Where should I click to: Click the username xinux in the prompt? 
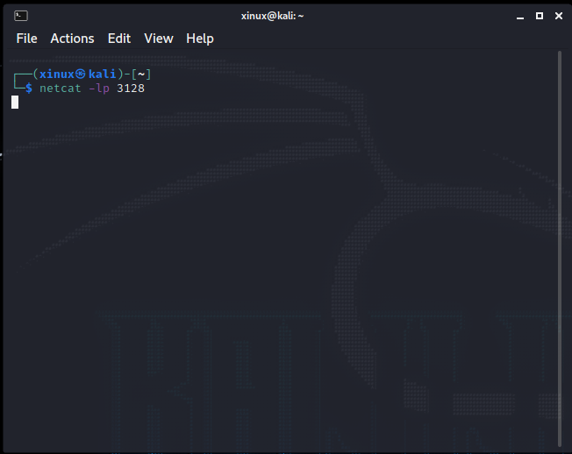[56, 74]
